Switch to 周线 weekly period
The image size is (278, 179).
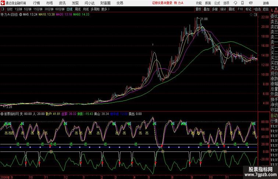78,9
